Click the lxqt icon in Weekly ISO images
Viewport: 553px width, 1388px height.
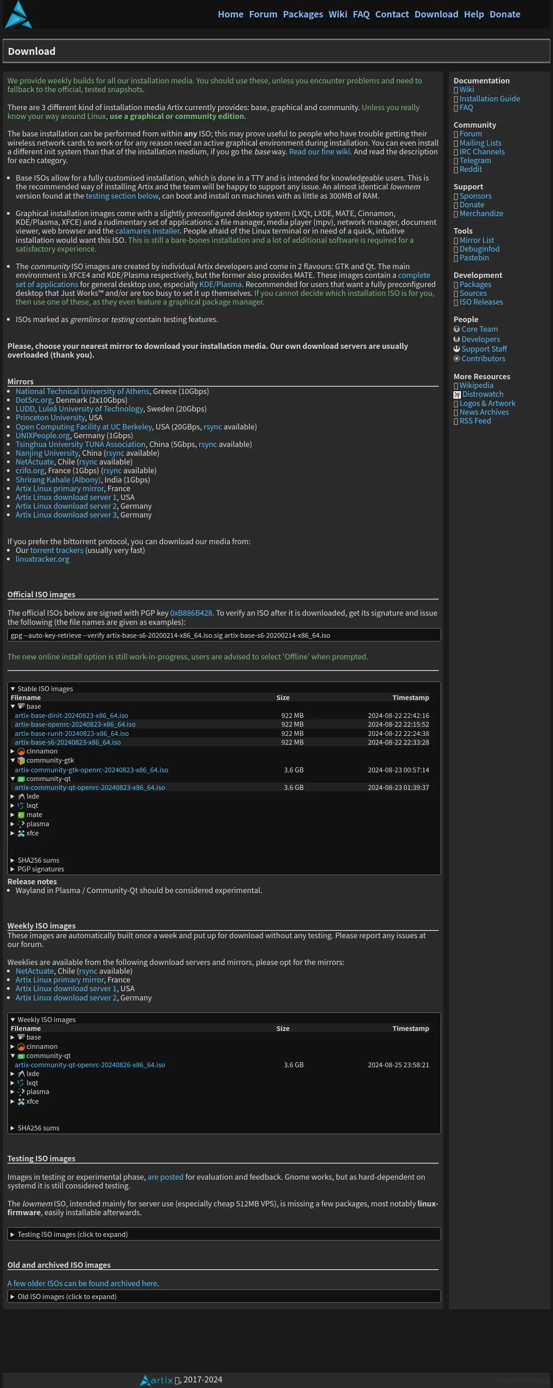(x=21, y=1082)
